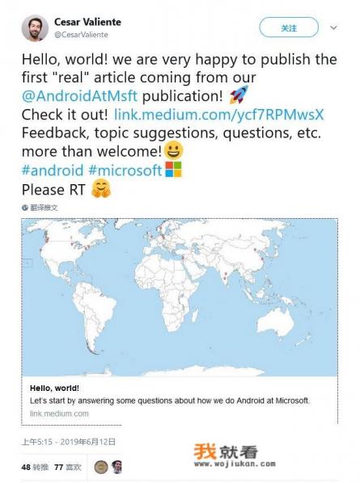Open the link.medium.com/ycf7RPMwsX link
The width and height of the screenshot is (360, 483).
coord(219,115)
